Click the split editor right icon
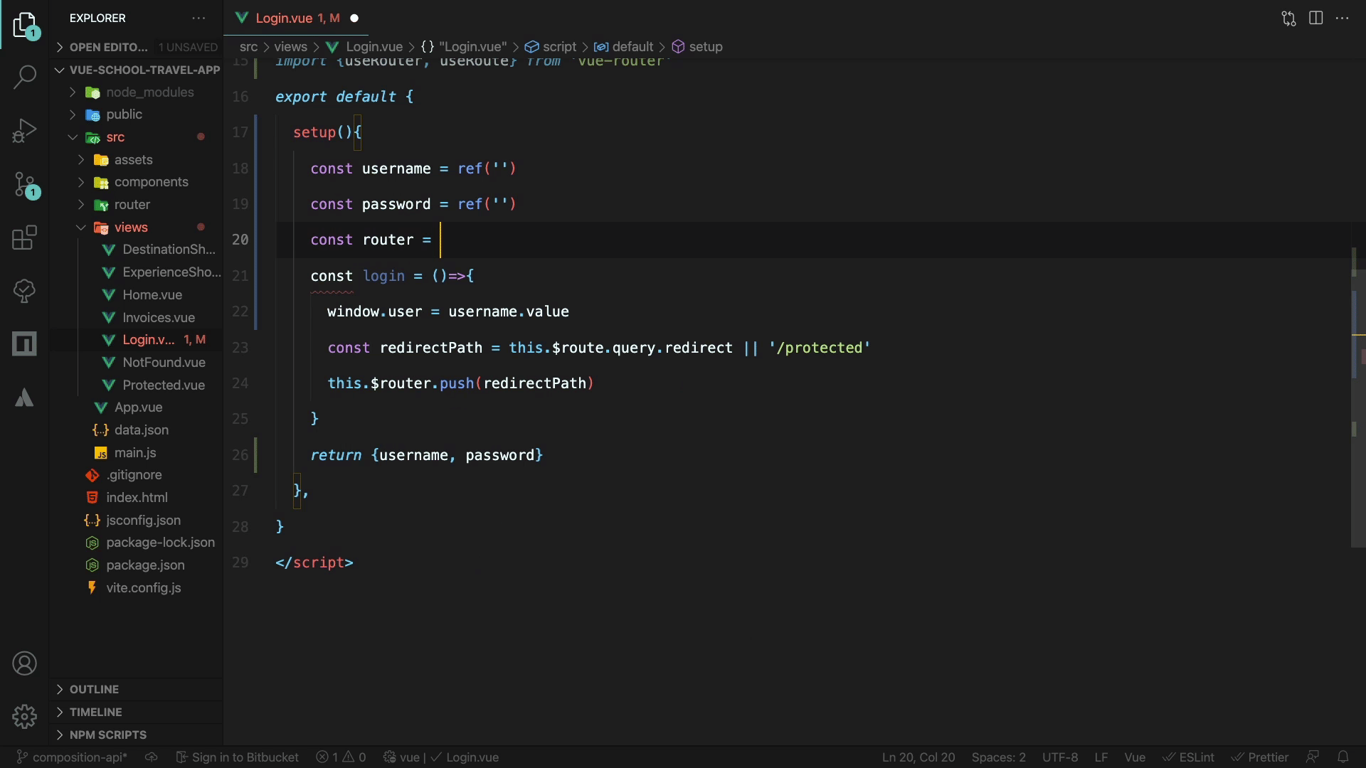This screenshot has width=1366, height=768. click(x=1315, y=18)
